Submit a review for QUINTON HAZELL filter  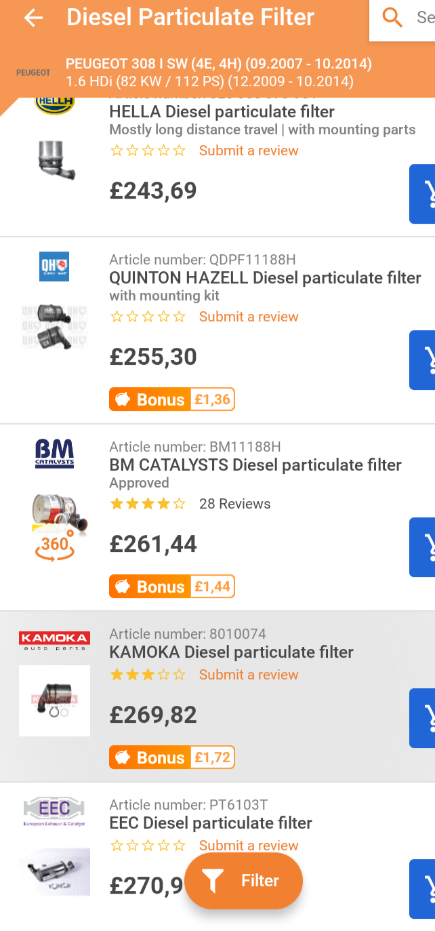[x=249, y=317]
